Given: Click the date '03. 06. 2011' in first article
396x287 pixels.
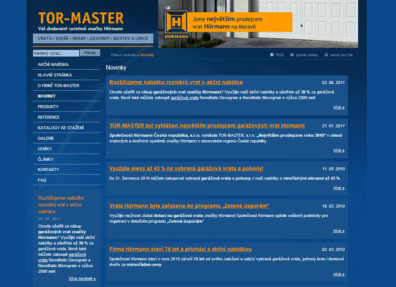Looking at the screenshot, I should (x=333, y=83).
